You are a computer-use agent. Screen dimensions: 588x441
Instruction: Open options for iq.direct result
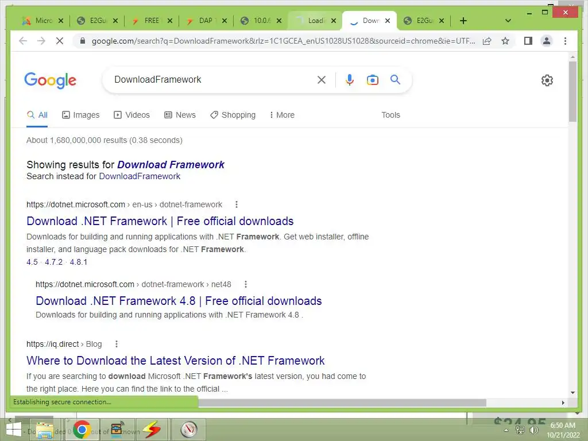click(x=117, y=344)
